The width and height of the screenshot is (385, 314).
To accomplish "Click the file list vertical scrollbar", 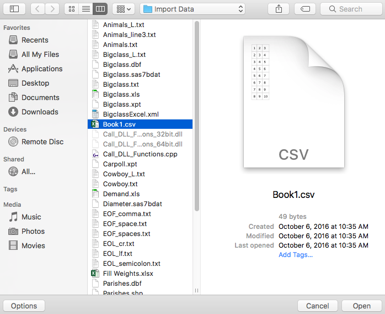I will [x=197, y=116].
